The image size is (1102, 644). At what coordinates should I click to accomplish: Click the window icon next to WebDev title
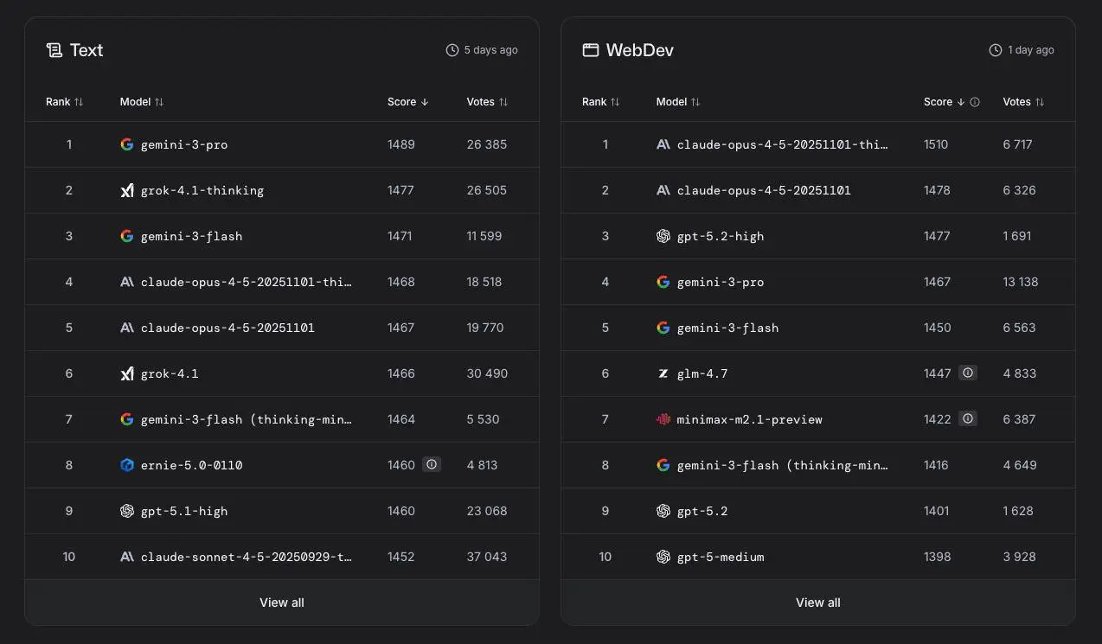(x=591, y=50)
